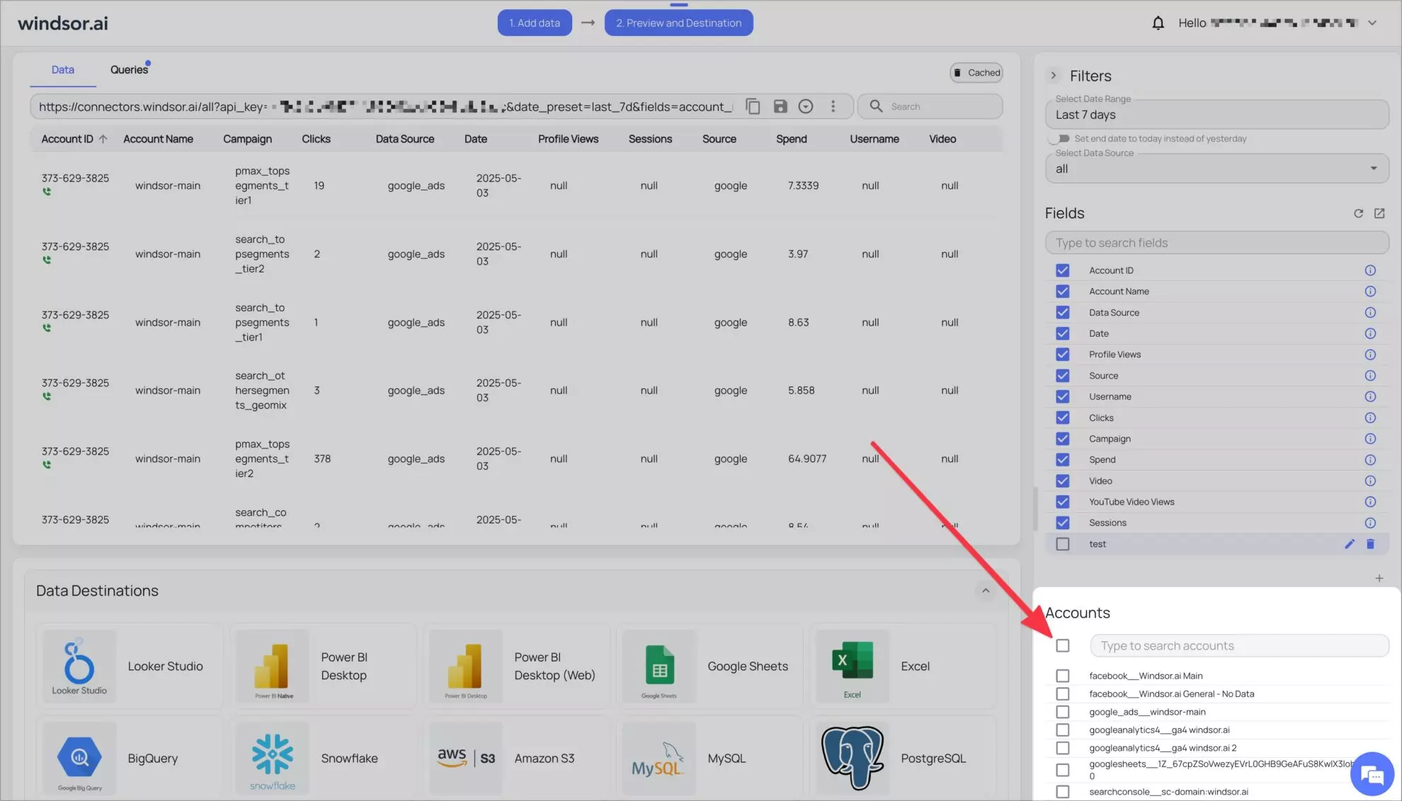The image size is (1402, 801).
Task: Edit the test custom field
Action: pos(1350,544)
